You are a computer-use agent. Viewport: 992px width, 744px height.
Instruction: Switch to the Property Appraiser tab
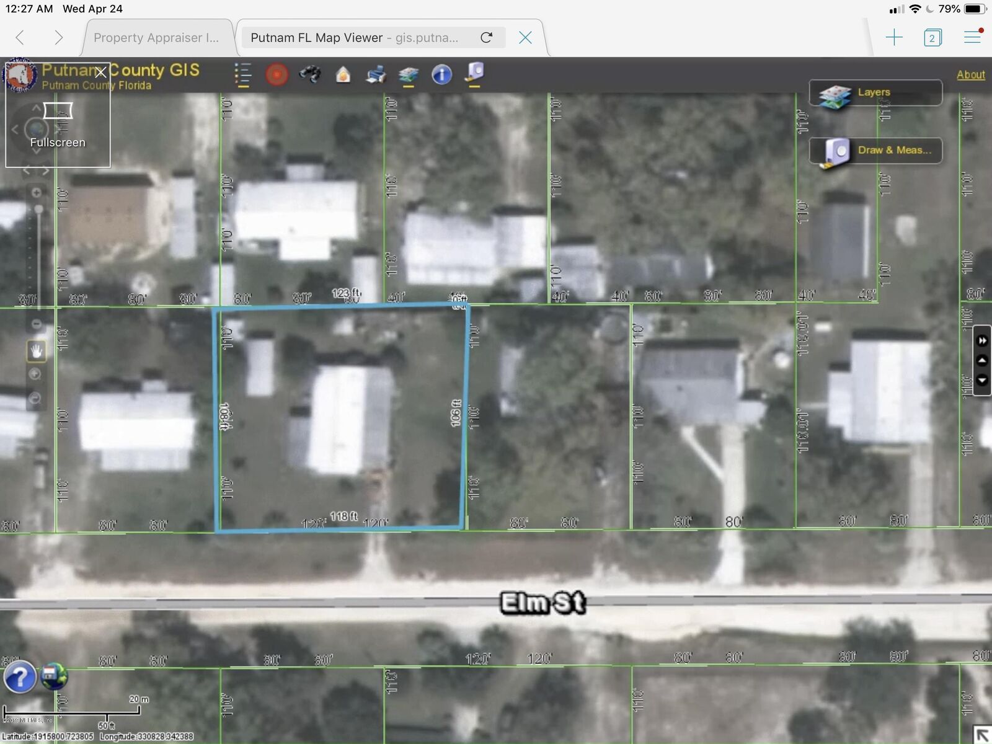pyautogui.click(x=156, y=38)
